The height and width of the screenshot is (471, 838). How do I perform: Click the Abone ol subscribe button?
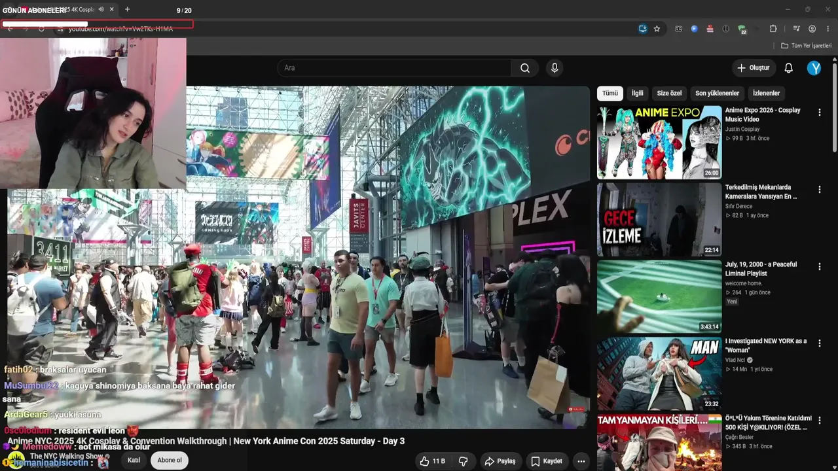click(x=169, y=461)
